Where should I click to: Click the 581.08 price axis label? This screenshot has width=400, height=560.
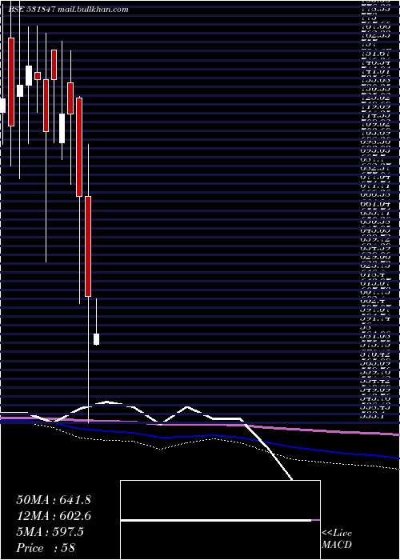(x=376, y=336)
